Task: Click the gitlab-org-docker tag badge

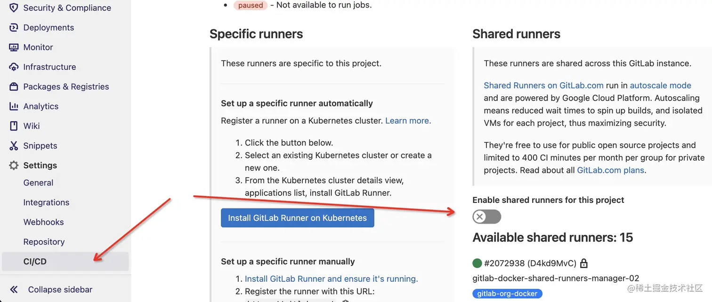Action: tap(507, 294)
